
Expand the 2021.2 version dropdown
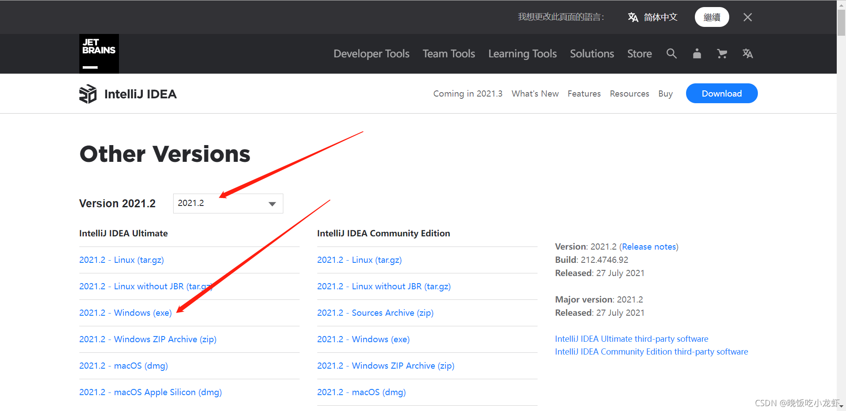point(228,203)
